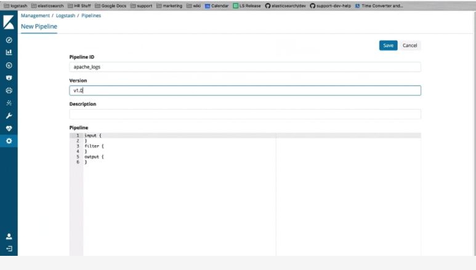Open Dev Tools via the wrench icon

click(x=9, y=116)
